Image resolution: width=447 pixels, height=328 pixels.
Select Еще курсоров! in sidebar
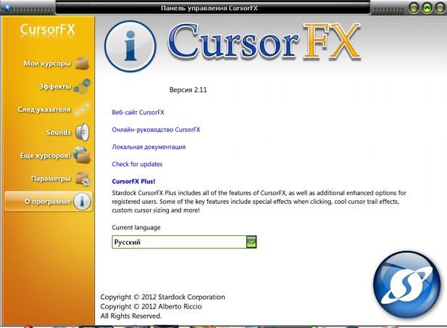(46, 155)
